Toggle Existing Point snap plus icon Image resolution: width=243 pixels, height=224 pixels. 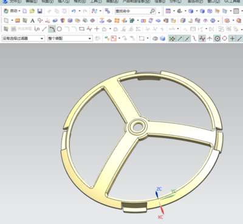[232, 38]
